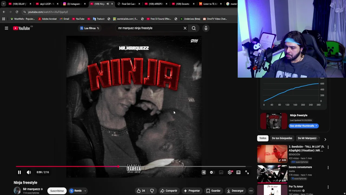Mute audio on the Ninja tab
Screen dimensions: 346x195
[x=108, y=4]
